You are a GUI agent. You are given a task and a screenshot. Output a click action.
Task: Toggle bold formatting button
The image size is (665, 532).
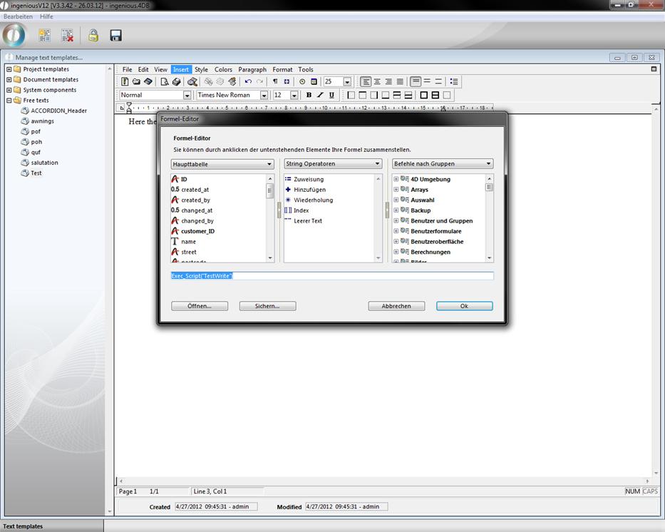(309, 95)
